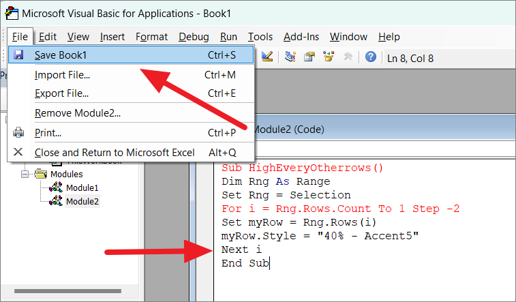Collapse the Modules folder in project tree
The width and height of the screenshot is (516, 302).
coord(25,174)
